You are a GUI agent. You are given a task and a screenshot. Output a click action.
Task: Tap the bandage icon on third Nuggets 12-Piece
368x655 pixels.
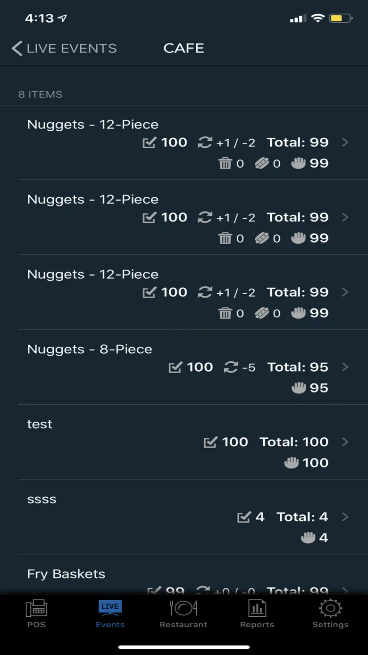click(x=262, y=313)
